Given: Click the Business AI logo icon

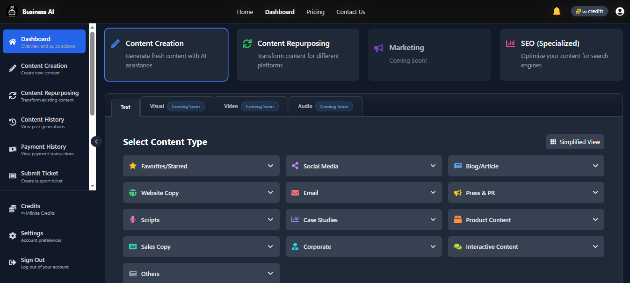Looking at the screenshot, I should pyautogui.click(x=12, y=11).
